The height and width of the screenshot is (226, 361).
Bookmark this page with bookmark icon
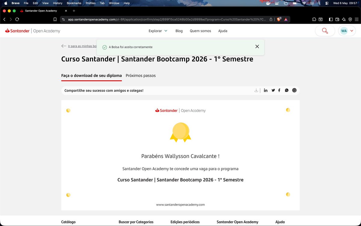(55, 19)
